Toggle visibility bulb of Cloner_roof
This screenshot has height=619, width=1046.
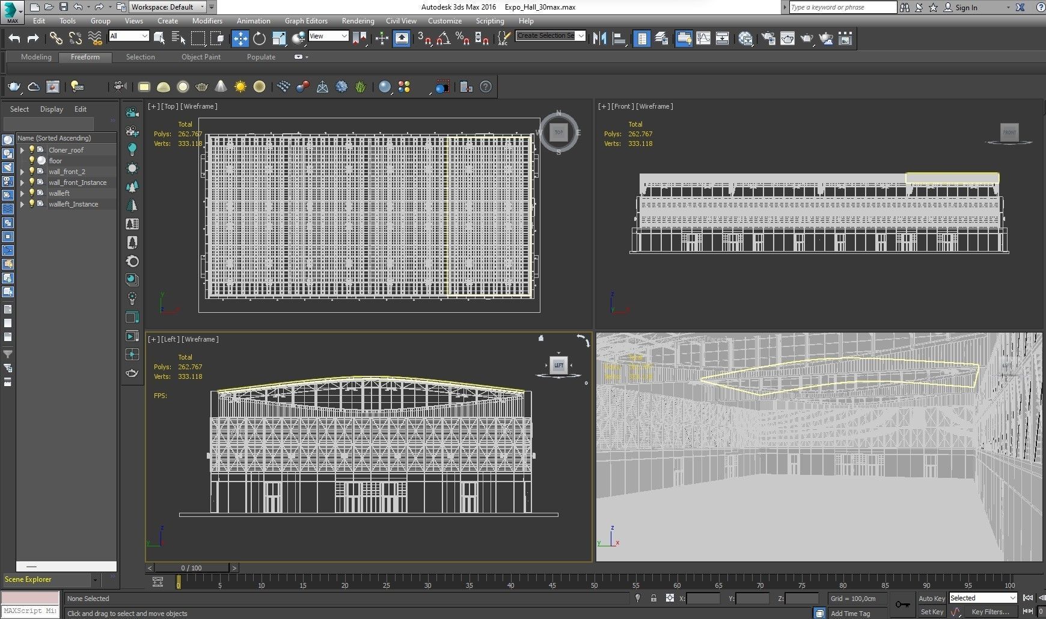click(32, 149)
